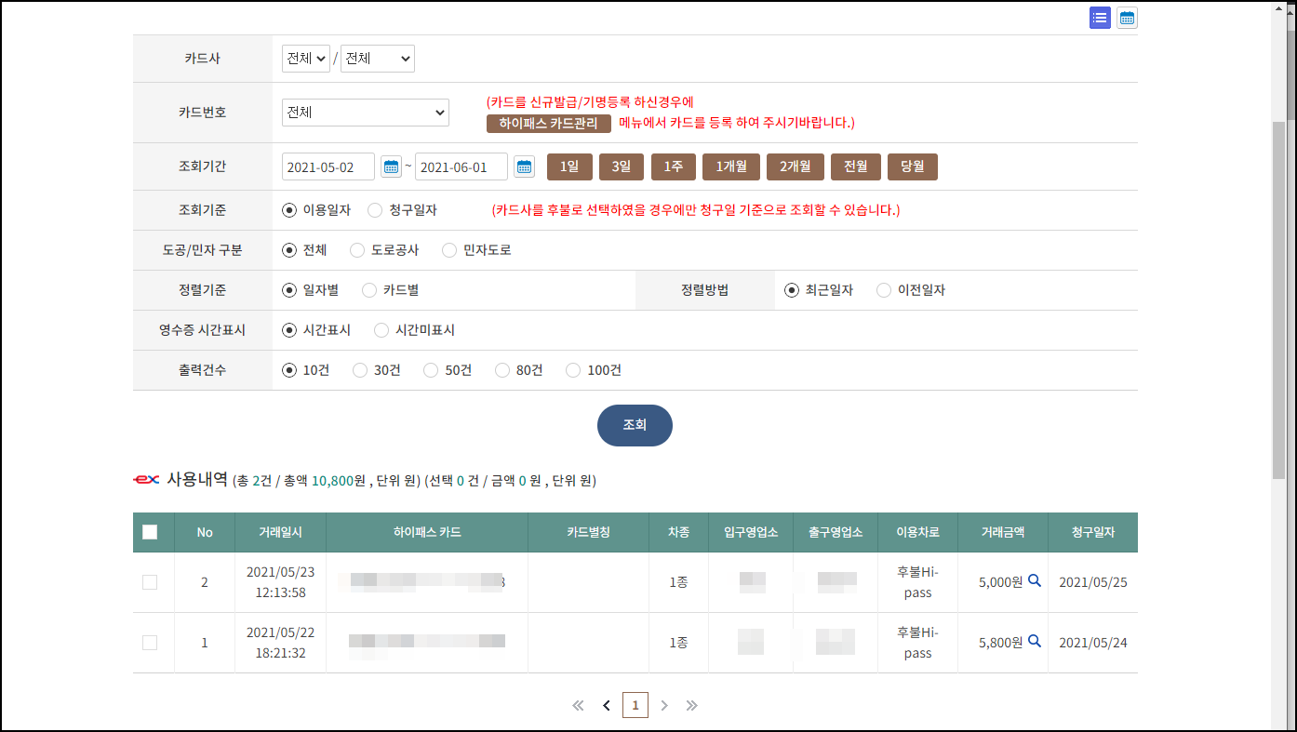Screen dimensions: 1297x732
Task: Go to previous page arrow
Action: point(607,705)
